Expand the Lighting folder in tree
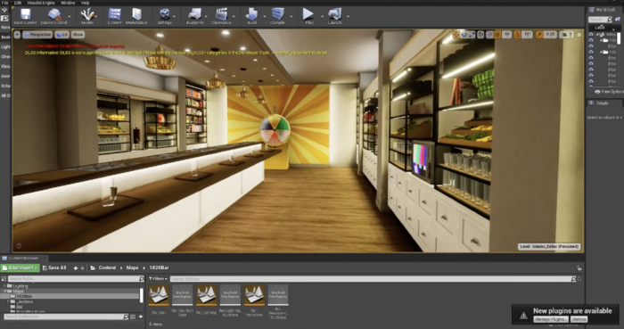This screenshot has height=329, width=624. [4, 286]
